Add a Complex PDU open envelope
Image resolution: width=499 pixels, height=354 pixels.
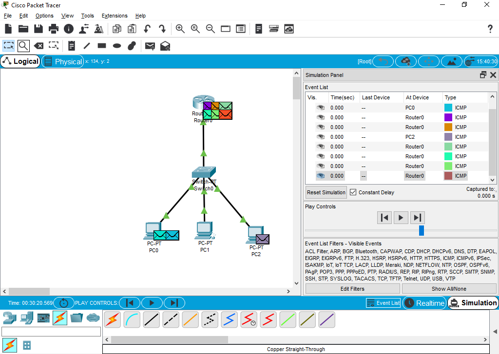point(165,46)
